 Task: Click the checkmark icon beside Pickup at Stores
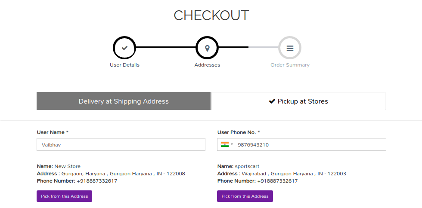(272, 101)
